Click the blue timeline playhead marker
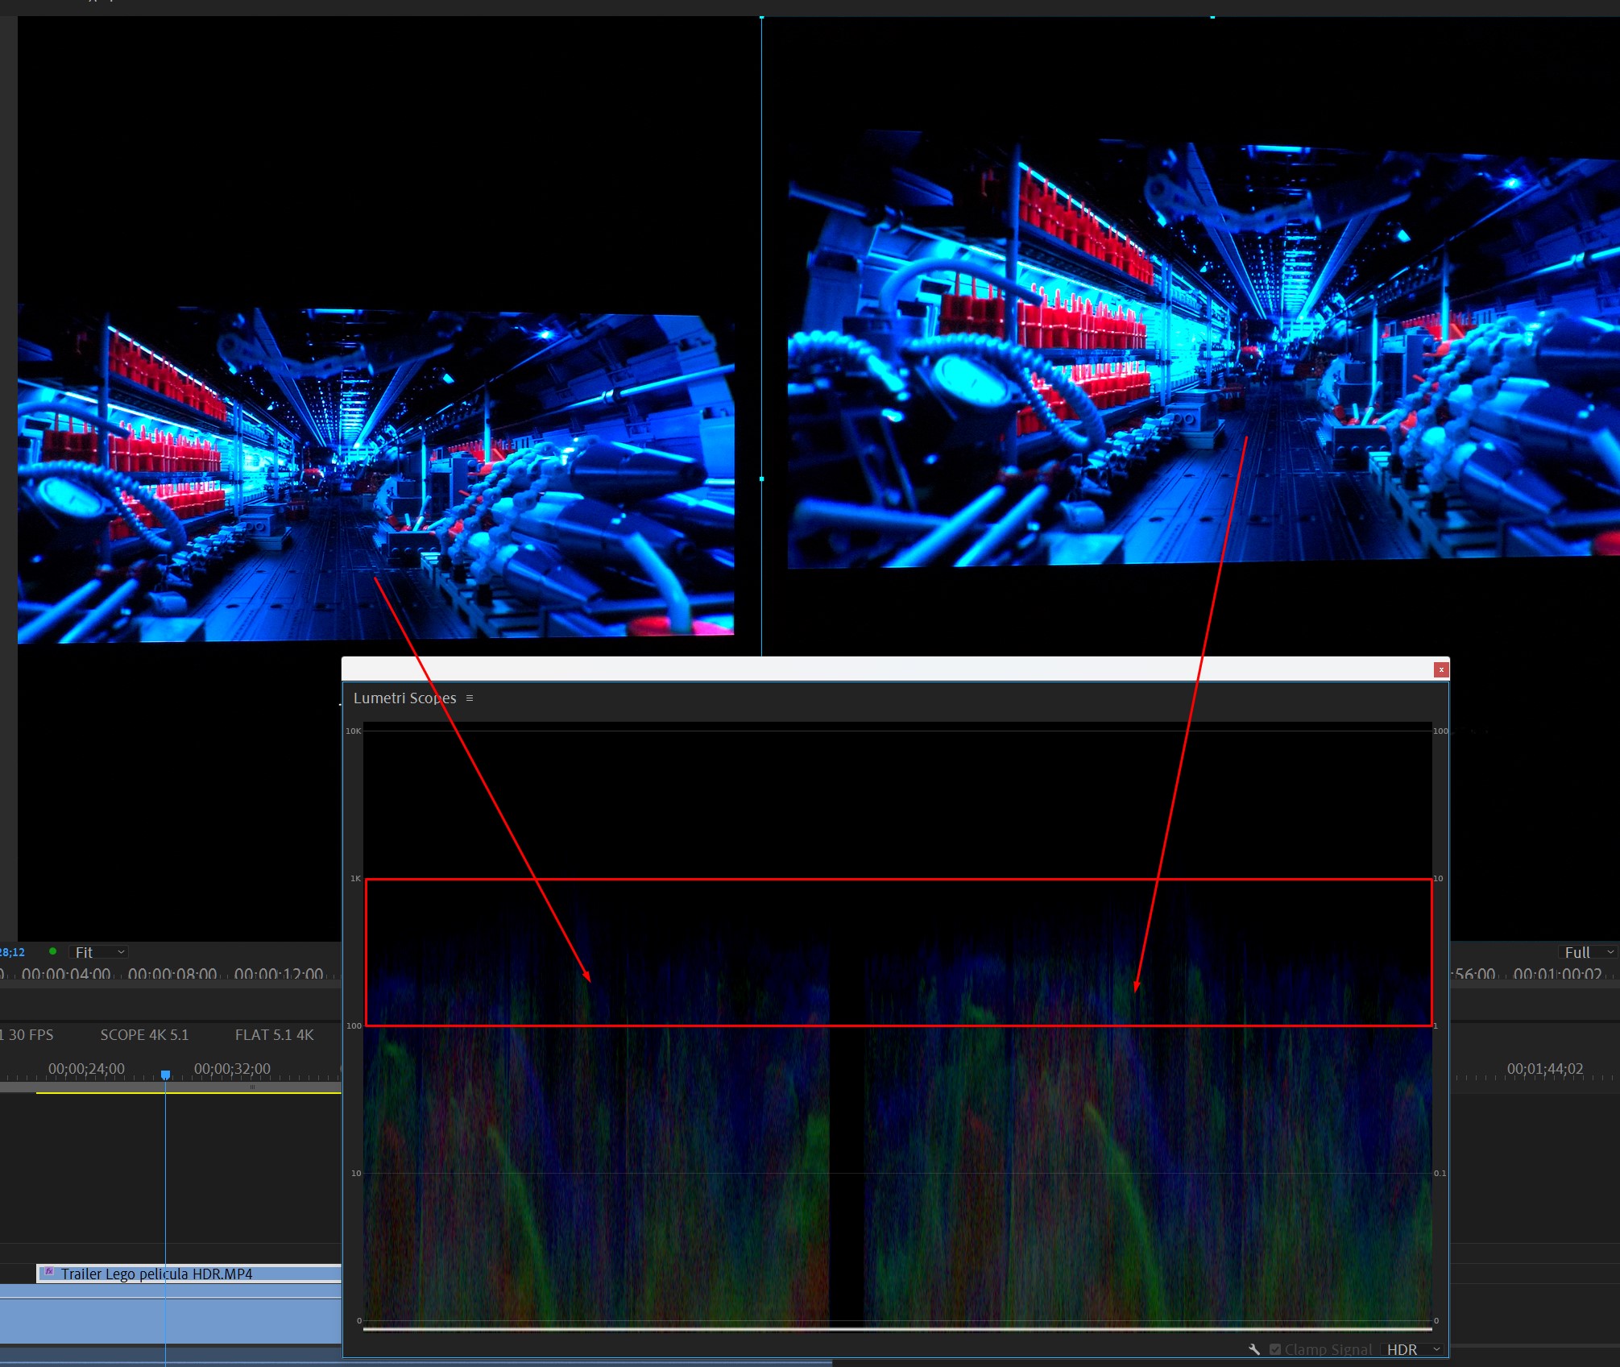The height and width of the screenshot is (1367, 1620). [165, 1075]
